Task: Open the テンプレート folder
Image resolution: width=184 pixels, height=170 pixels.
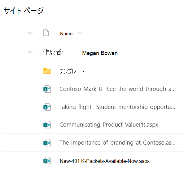Action: pos(72,71)
